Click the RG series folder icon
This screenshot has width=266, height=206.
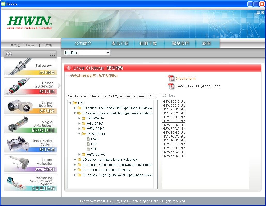tap(79, 175)
